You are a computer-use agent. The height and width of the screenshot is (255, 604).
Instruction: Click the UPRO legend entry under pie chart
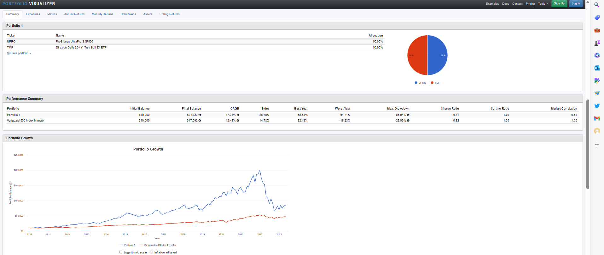(421, 83)
